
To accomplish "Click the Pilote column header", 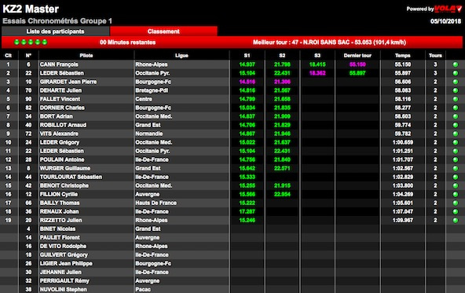I will pyautogui.click(x=86, y=56).
